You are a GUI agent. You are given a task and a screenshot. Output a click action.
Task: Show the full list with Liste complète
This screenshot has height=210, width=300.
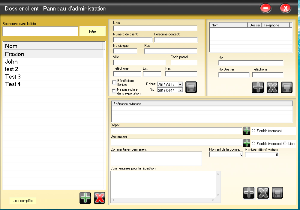click(x=23, y=201)
